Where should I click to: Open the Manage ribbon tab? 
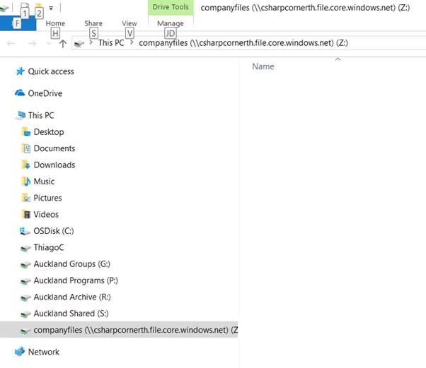(171, 23)
